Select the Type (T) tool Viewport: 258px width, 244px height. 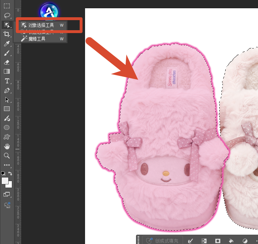(7, 81)
